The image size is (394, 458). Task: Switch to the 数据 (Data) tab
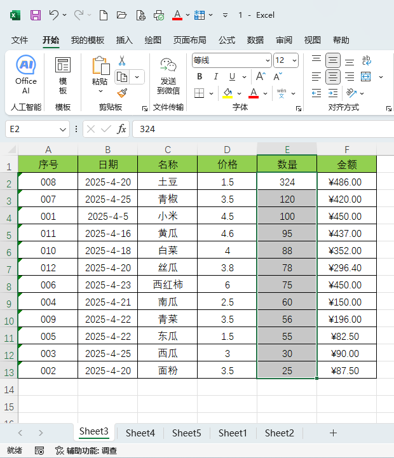pyautogui.click(x=255, y=40)
